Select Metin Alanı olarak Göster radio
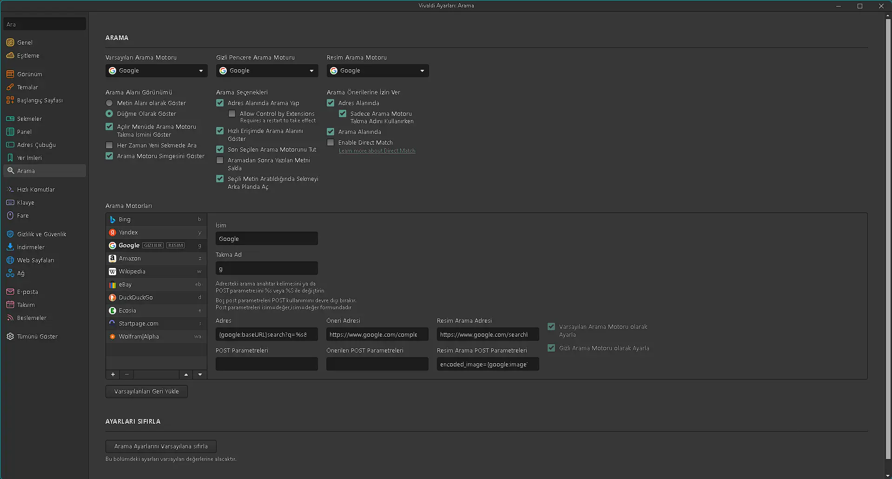The width and height of the screenshot is (892, 479). click(109, 103)
